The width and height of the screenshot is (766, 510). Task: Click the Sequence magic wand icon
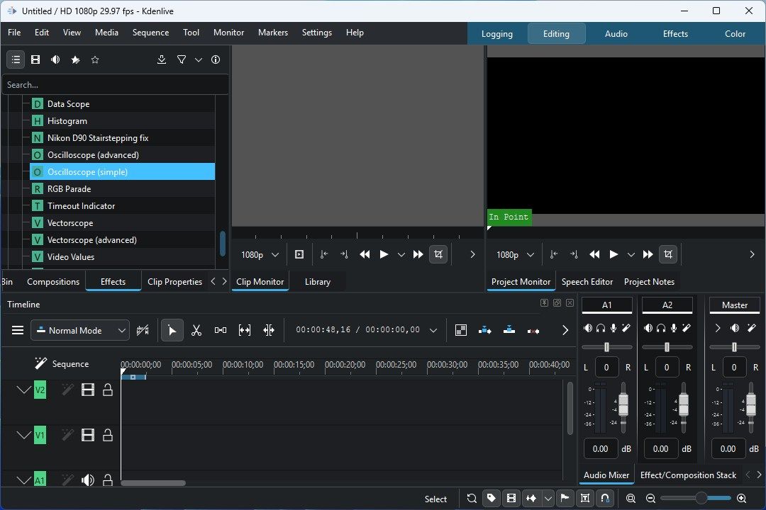click(x=40, y=363)
